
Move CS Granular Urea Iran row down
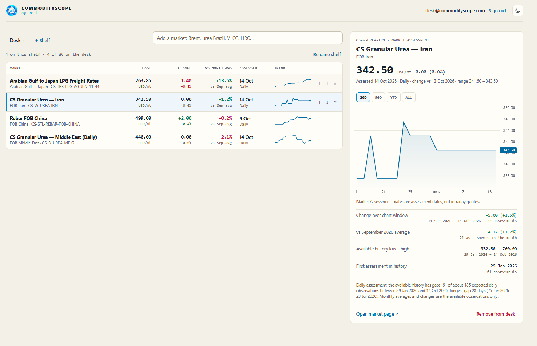pyautogui.click(x=327, y=102)
